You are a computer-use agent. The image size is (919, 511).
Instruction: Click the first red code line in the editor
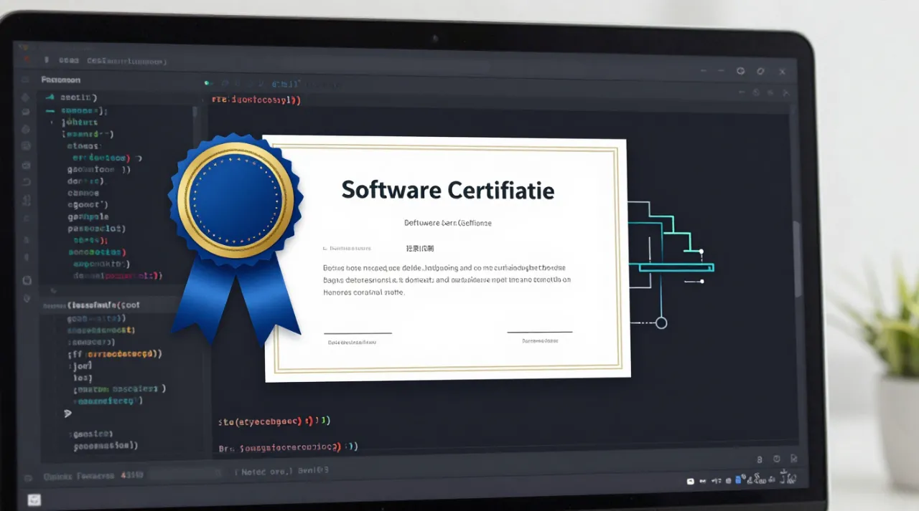(256, 100)
